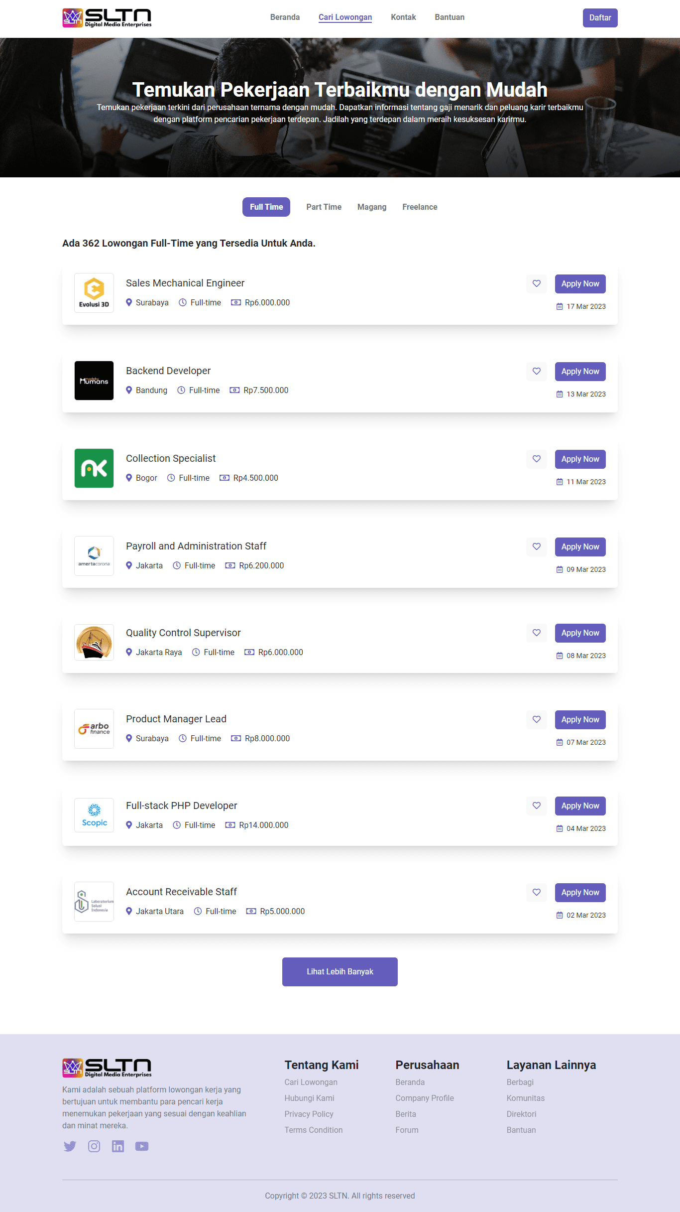Select the Freelance tab
This screenshot has width=680, height=1212.
tap(420, 207)
